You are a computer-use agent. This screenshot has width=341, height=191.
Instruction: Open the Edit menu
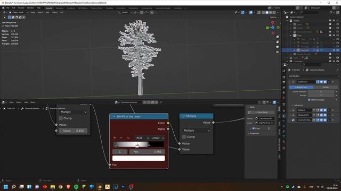click(14, 8)
